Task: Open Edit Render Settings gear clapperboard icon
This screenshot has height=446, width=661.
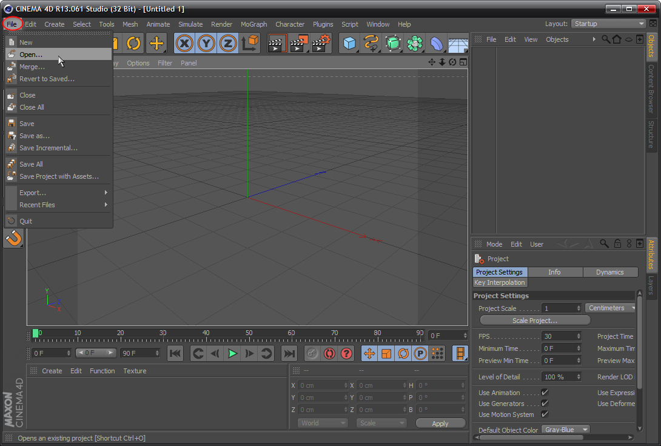Action: 321,44
